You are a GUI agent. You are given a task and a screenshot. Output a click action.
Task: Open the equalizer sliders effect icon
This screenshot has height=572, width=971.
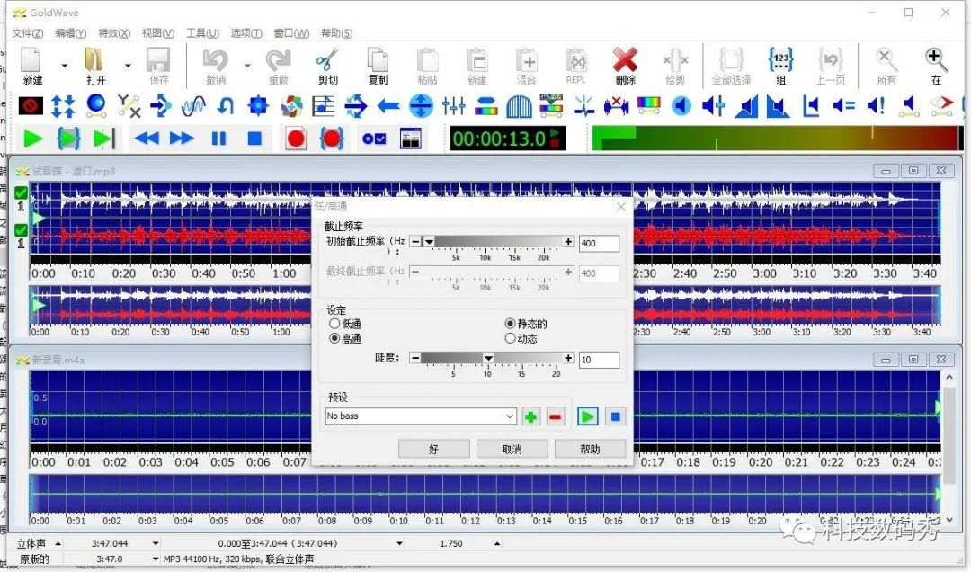pos(453,106)
